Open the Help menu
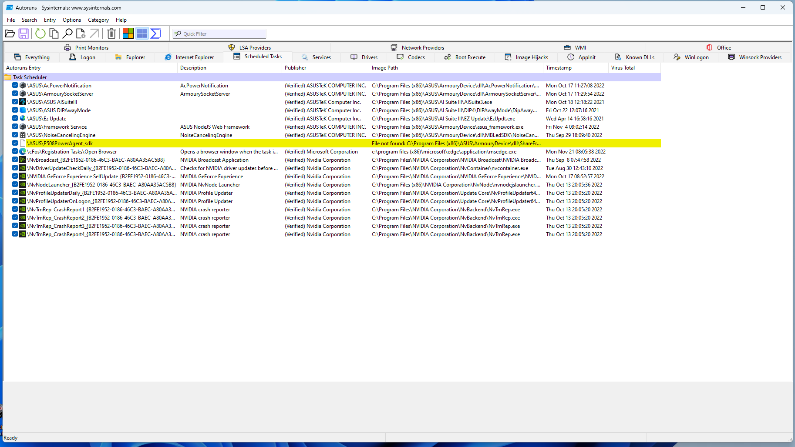 tap(121, 20)
